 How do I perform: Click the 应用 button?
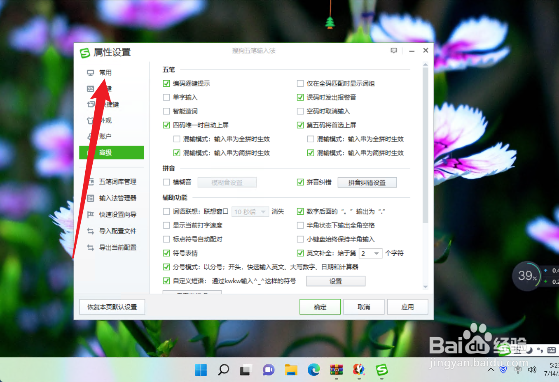click(x=407, y=307)
